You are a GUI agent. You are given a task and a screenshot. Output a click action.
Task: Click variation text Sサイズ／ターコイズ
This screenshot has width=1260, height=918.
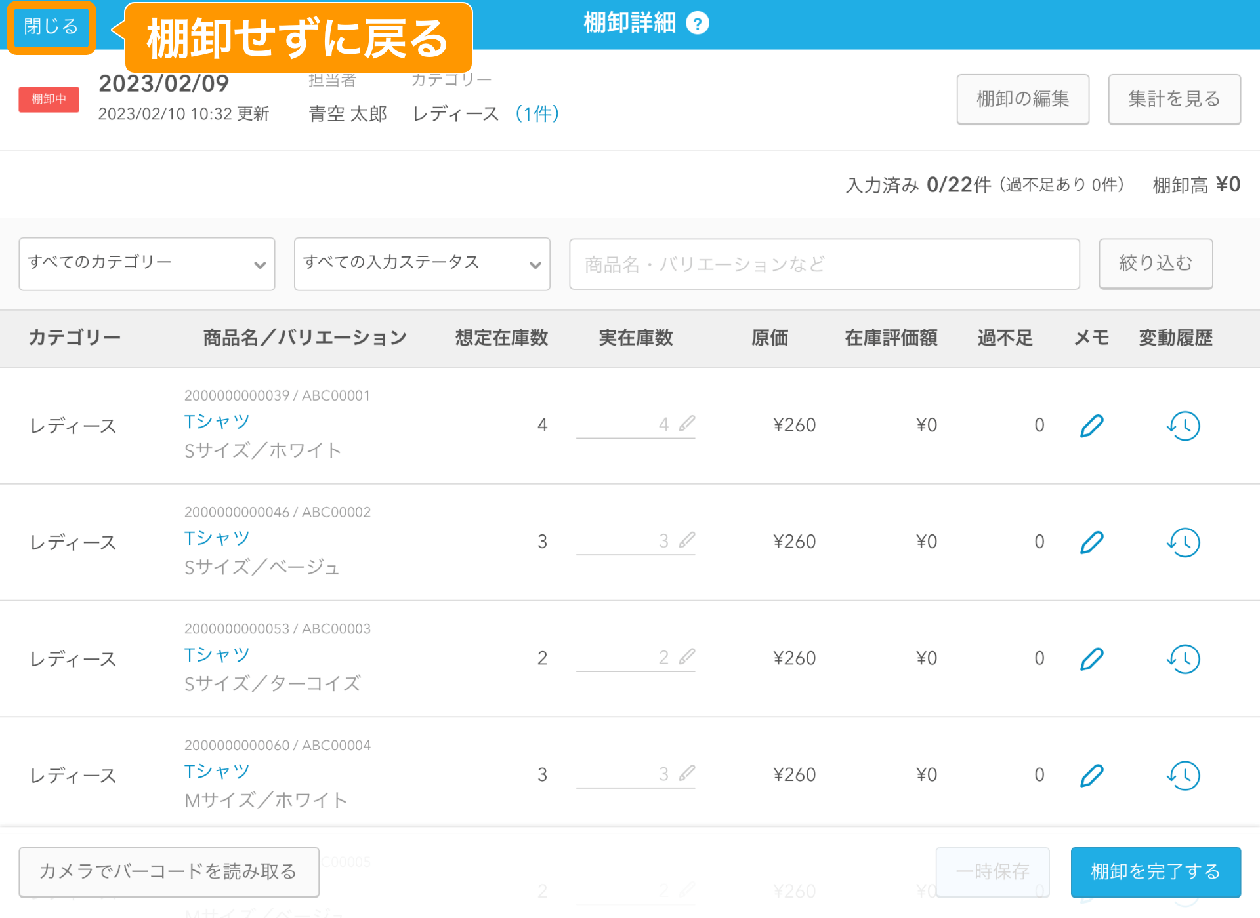point(272,684)
